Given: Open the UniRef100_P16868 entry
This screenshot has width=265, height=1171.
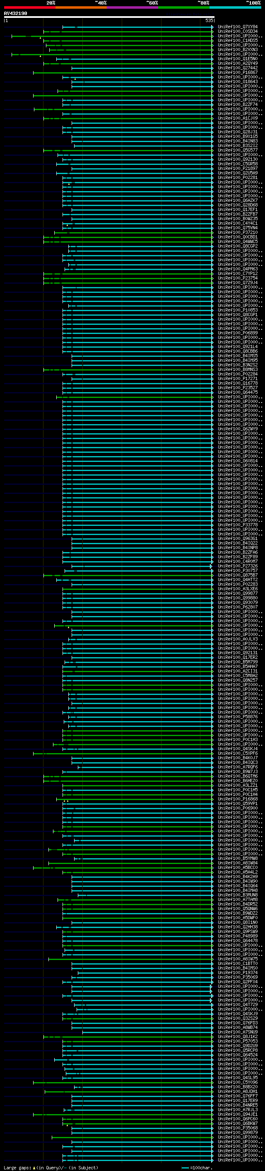Looking at the screenshot, I should [238, 799].
